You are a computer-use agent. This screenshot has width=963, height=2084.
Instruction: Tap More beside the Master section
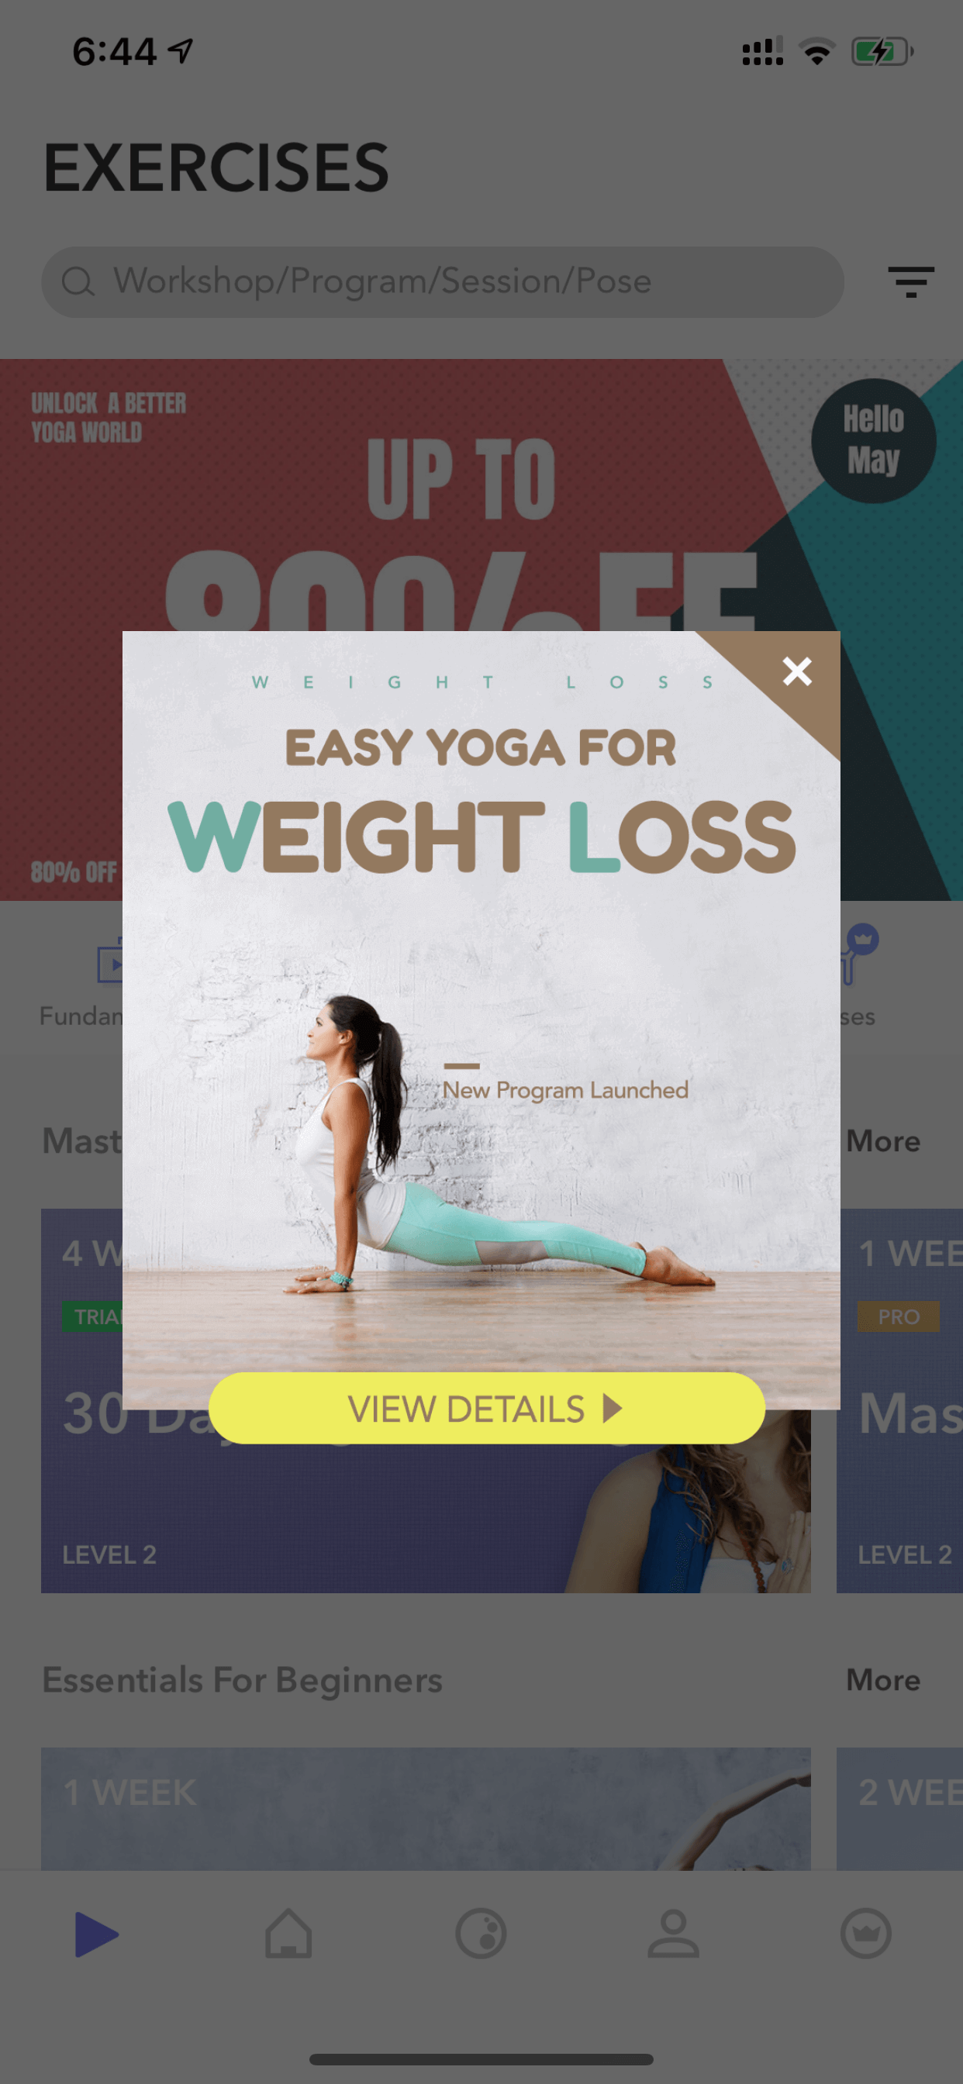(883, 1141)
